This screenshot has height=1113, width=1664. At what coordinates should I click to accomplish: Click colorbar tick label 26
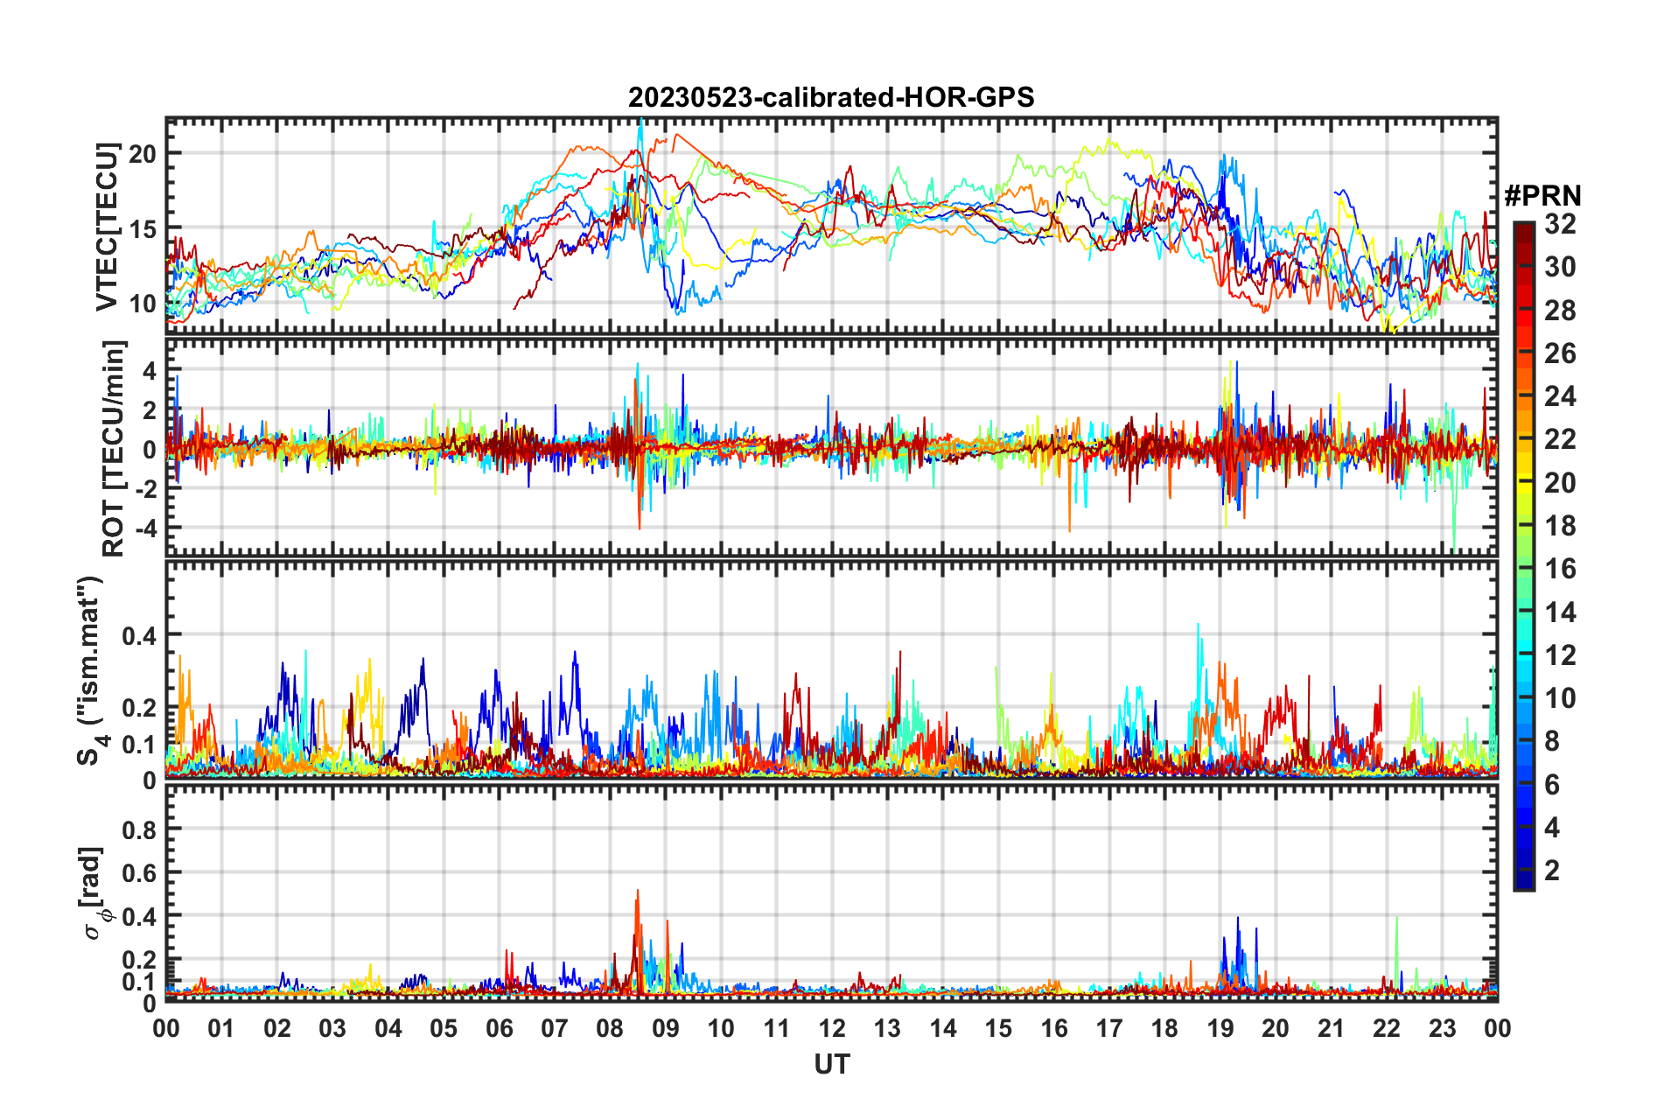click(1560, 353)
